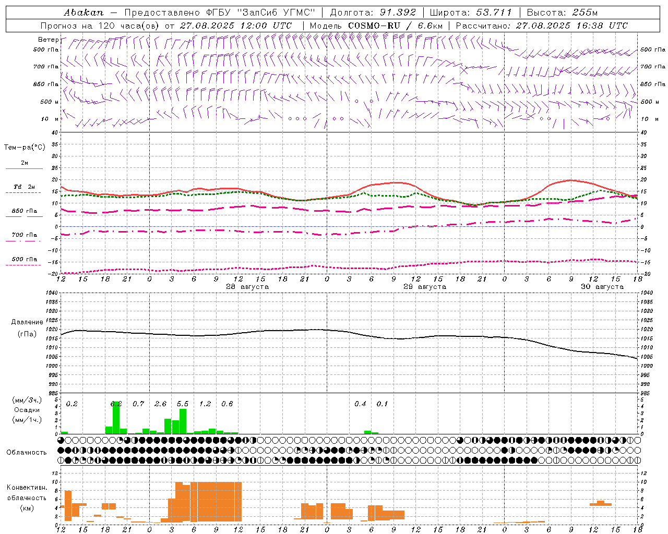Click the start time 27.08.2025 12:00 UTC
This screenshot has height=534, width=668.
tap(236, 26)
